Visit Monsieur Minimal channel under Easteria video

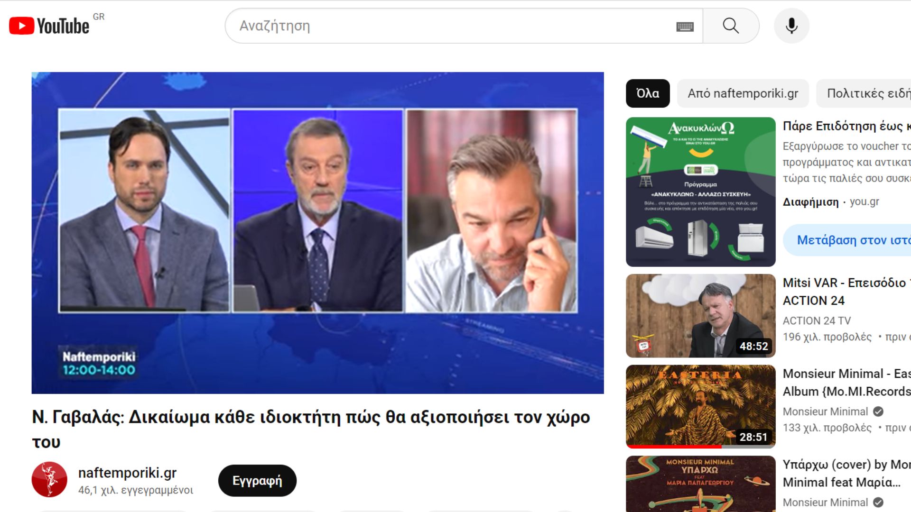coord(825,411)
